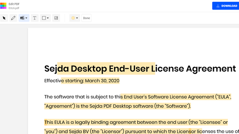Select the Text tool
Screen dimensions: 239x134
[x=35, y=18]
